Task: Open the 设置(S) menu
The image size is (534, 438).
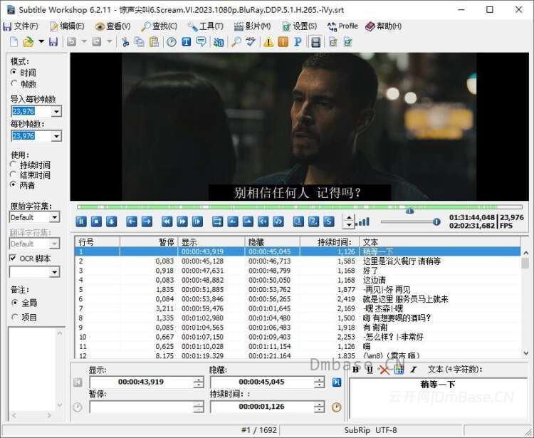Action: (x=299, y=26)
